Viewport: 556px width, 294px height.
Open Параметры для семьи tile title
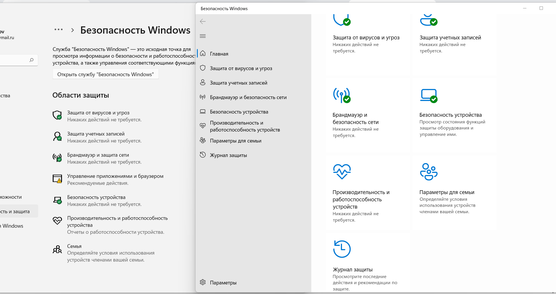click(x=447, y=192)
